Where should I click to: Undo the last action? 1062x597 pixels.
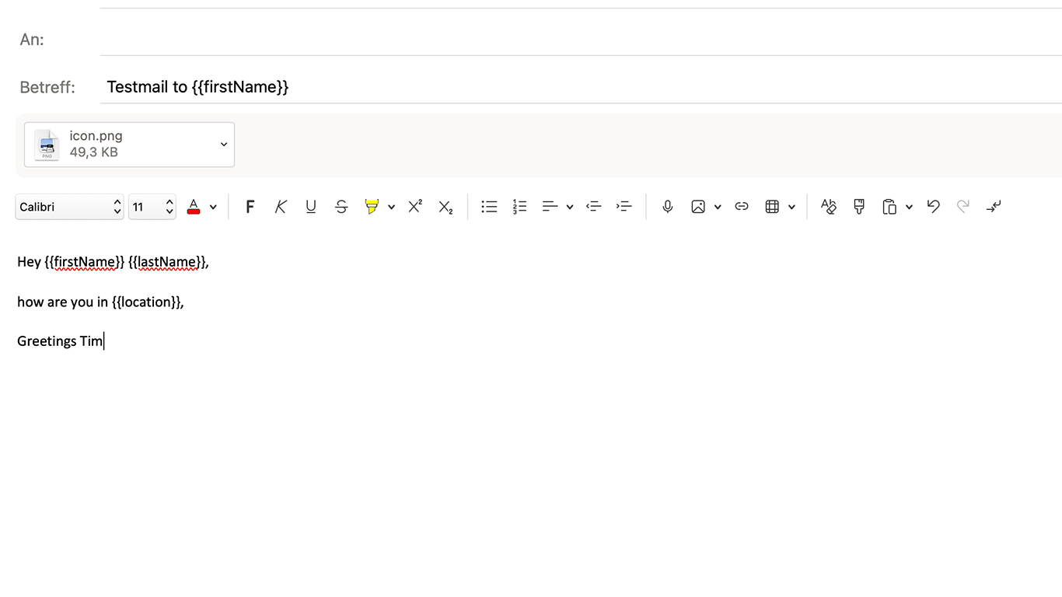point(934,207)
